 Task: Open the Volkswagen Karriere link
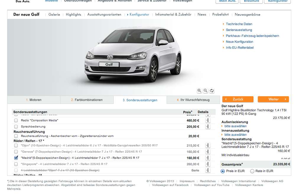point(249,185)
